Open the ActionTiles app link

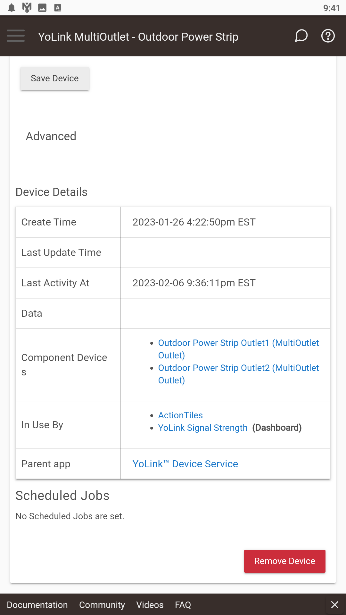pyautogui.click(x=180, y=415)
